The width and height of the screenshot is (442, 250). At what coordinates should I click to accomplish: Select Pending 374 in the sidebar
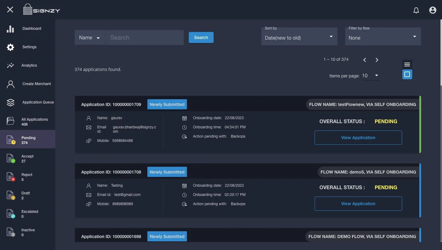pos(28,139)
